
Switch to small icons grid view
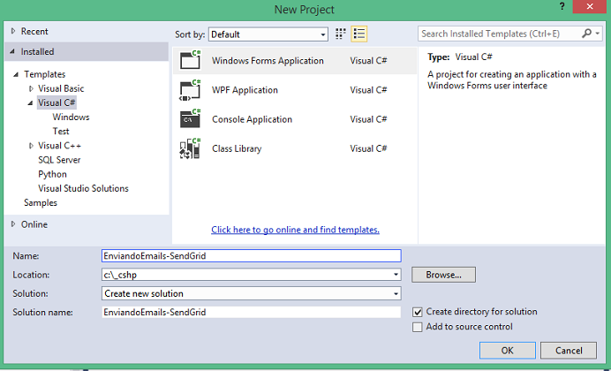[x=341, y=34]
